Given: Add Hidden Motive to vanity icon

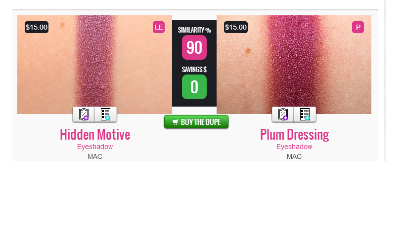Looking at the screenshot, I should [x=84, y=114].
